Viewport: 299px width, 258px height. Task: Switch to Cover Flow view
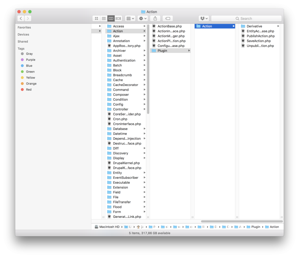[118, 18]
